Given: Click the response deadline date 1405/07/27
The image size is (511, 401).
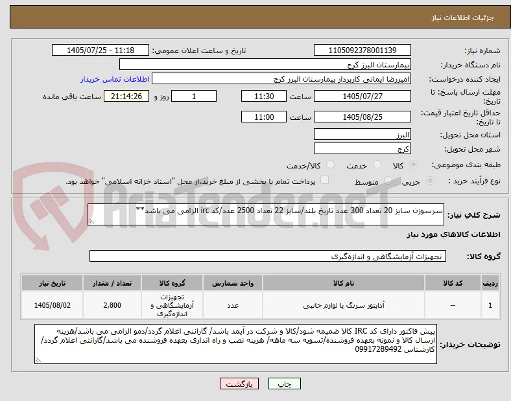Looking at the screenshot, I should (362, 96).
